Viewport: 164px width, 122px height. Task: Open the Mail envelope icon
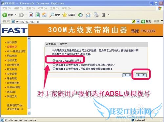[x=88, y=15]
